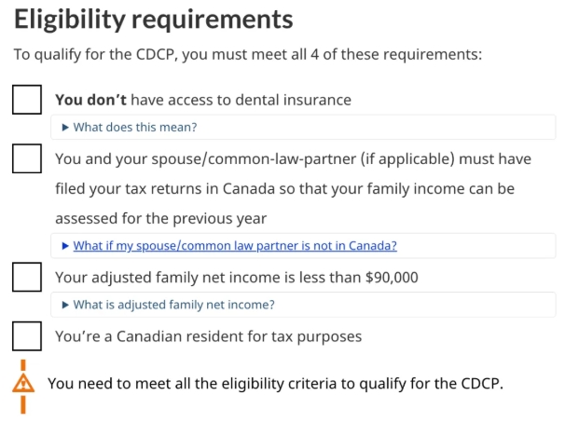Click the orange warning triangle icon
The image size is (565, 423).
click(x=23, y=384)
